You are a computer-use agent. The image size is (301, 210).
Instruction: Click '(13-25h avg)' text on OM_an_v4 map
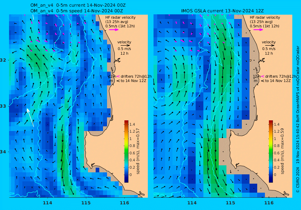117,22
